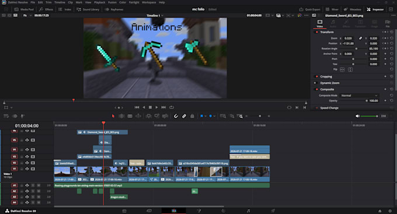This screenshot has height=214, width=397.
Task: Adjust the monitor volume slider
Action: (369, 116)
